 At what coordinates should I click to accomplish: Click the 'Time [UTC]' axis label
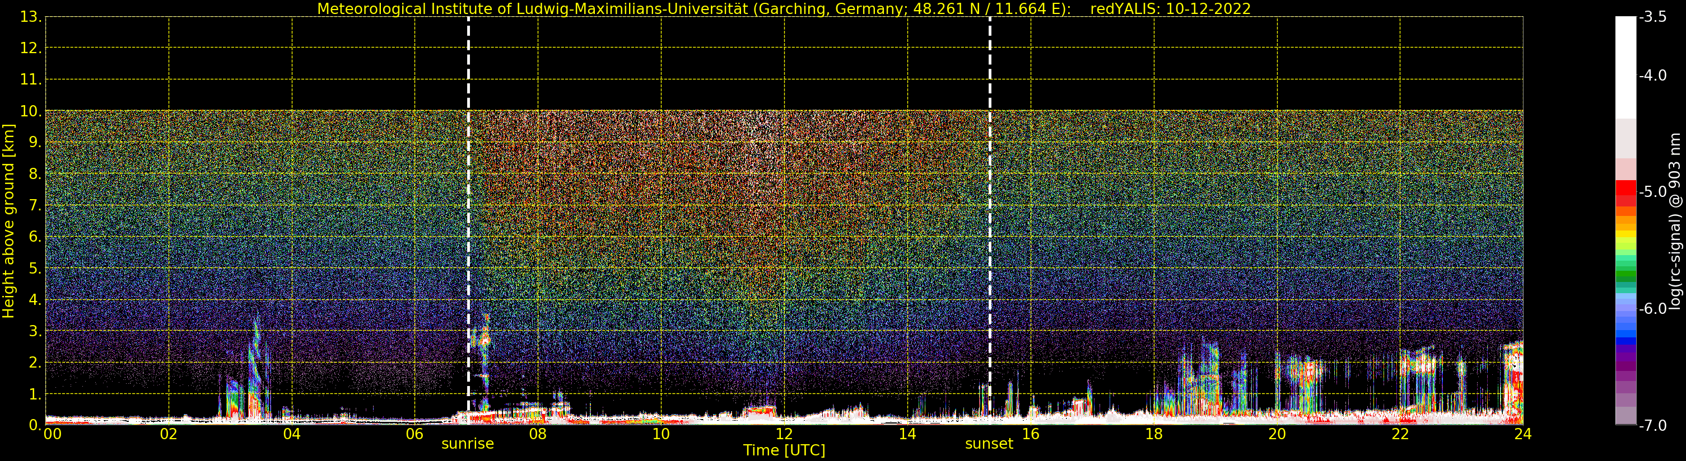tap(784, 450)
